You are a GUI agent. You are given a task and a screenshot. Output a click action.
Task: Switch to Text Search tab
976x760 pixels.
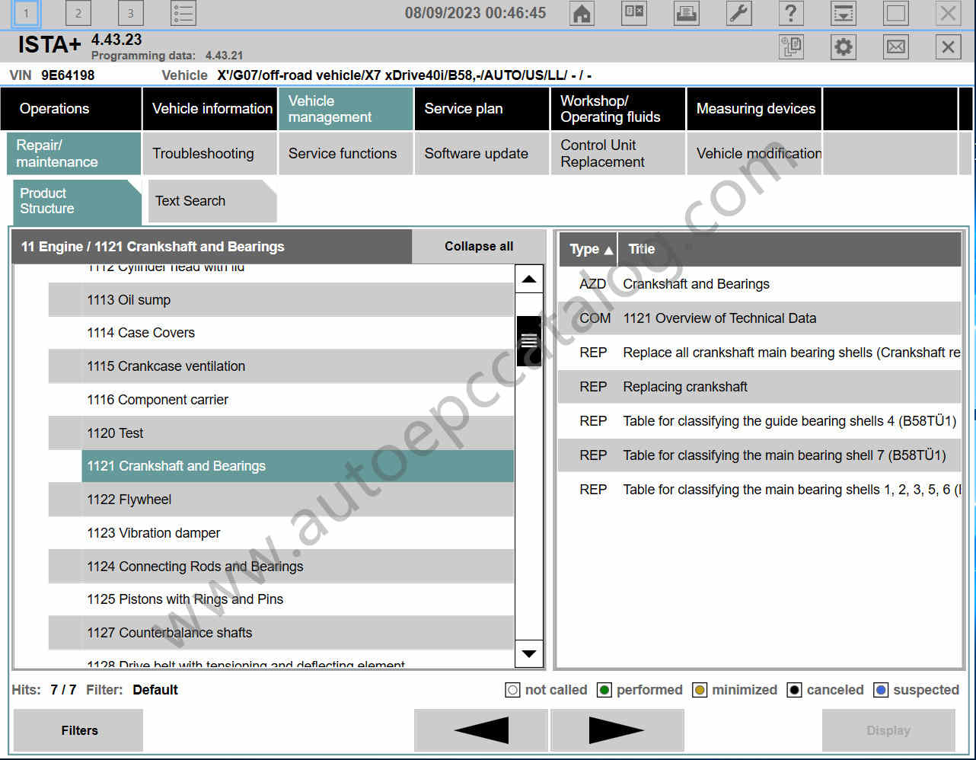(212, 201)
